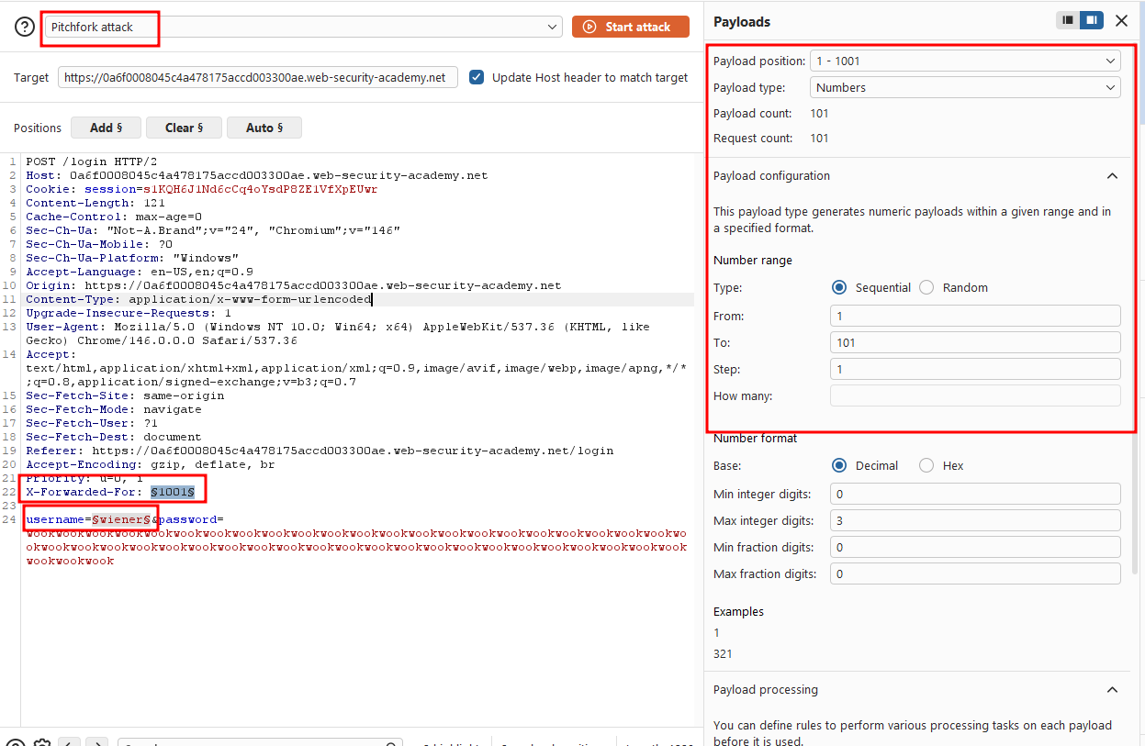Clear all payload position markers
Viewport: 1145px width, 746px height.
click(x=184, y=128)
